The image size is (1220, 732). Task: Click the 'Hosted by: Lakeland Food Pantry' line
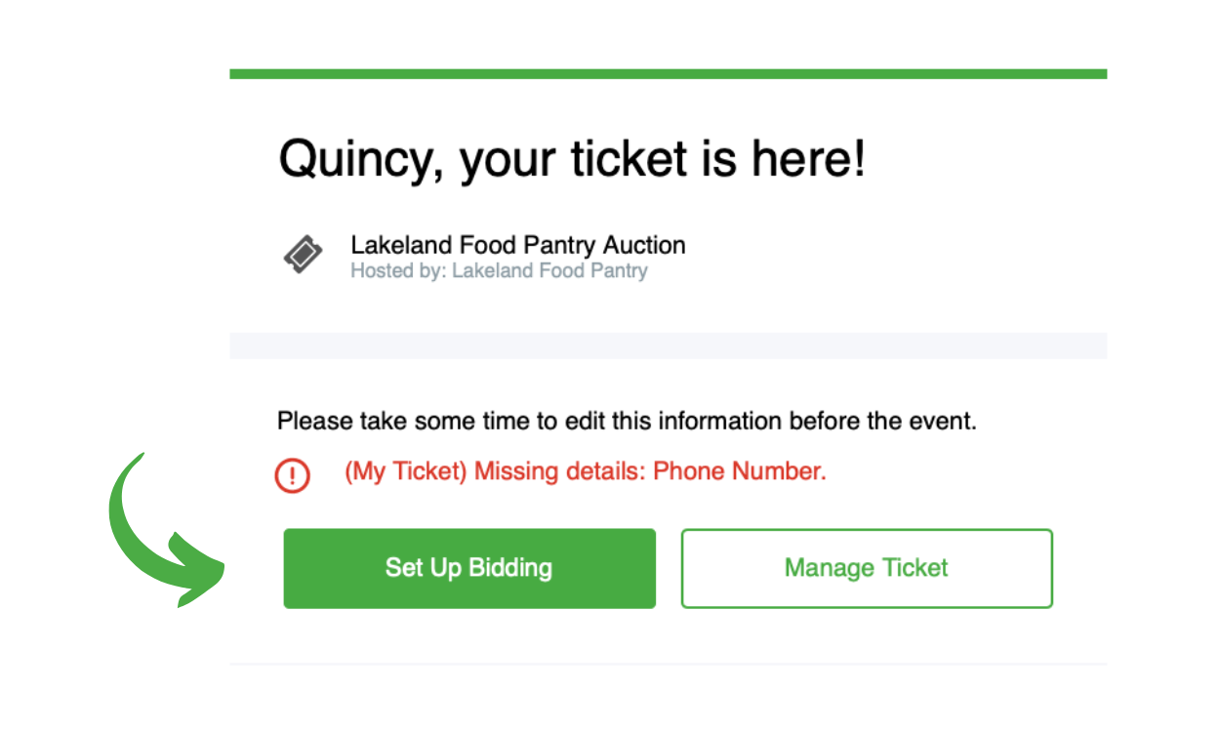coord(499,270)
